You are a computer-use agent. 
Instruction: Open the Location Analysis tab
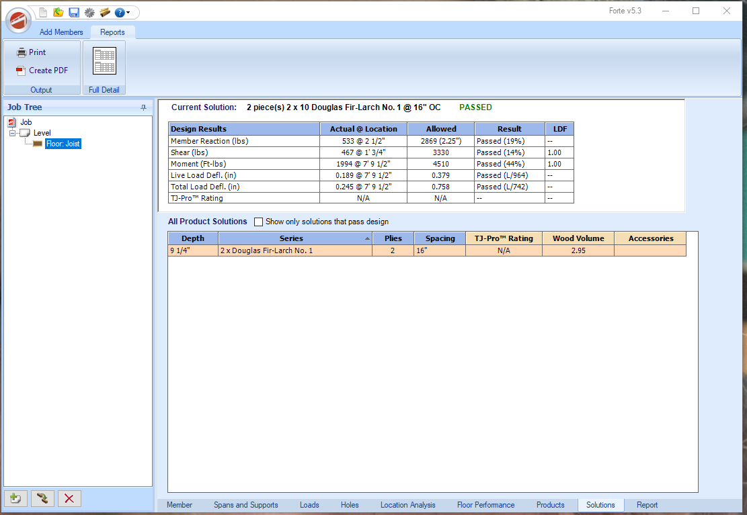408,505
